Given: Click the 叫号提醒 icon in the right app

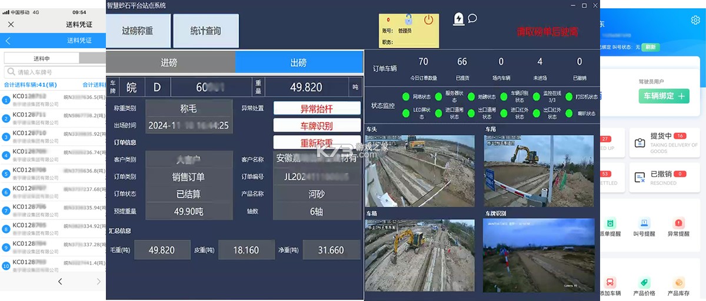Looking at the screenshot, I should pos(645,223).
